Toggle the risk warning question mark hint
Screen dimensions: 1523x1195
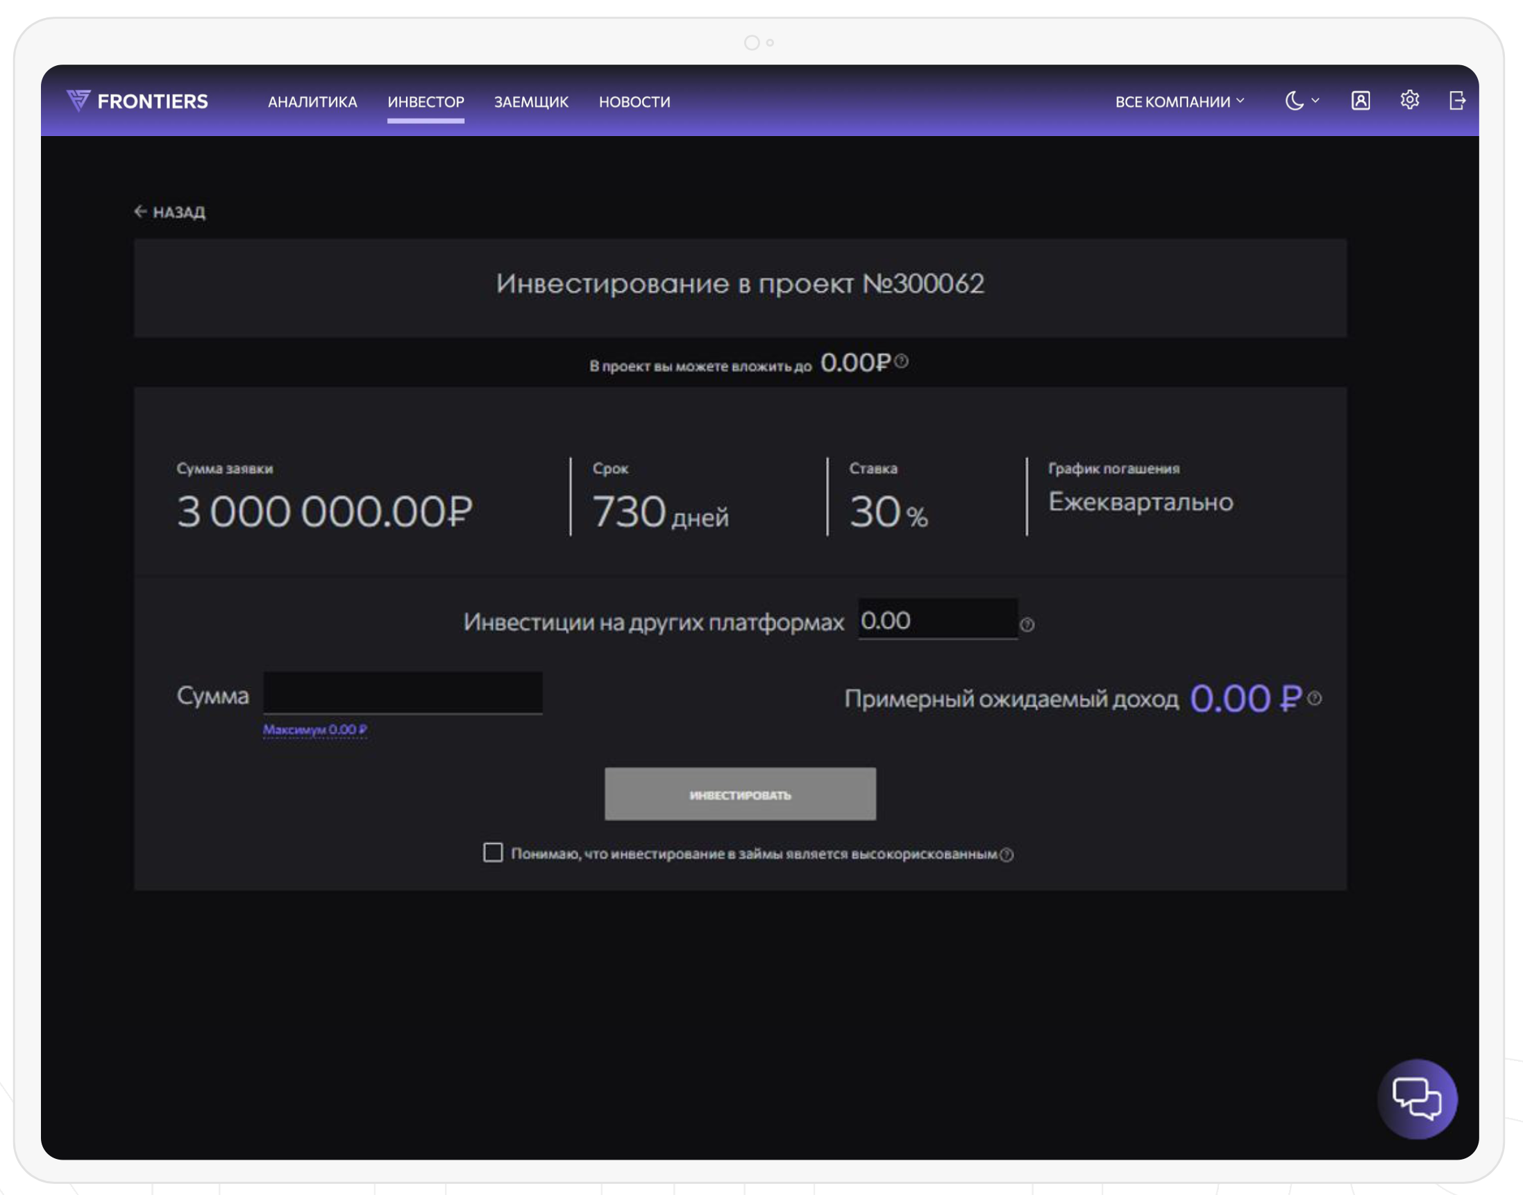1007,853
